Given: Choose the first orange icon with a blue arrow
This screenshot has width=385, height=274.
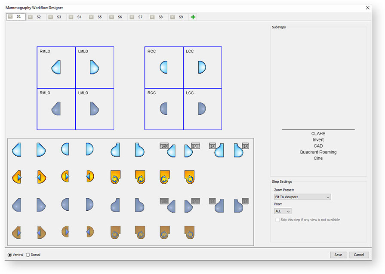Looking at the screenshot, I should pyautogui.click(x=17, y=177).
